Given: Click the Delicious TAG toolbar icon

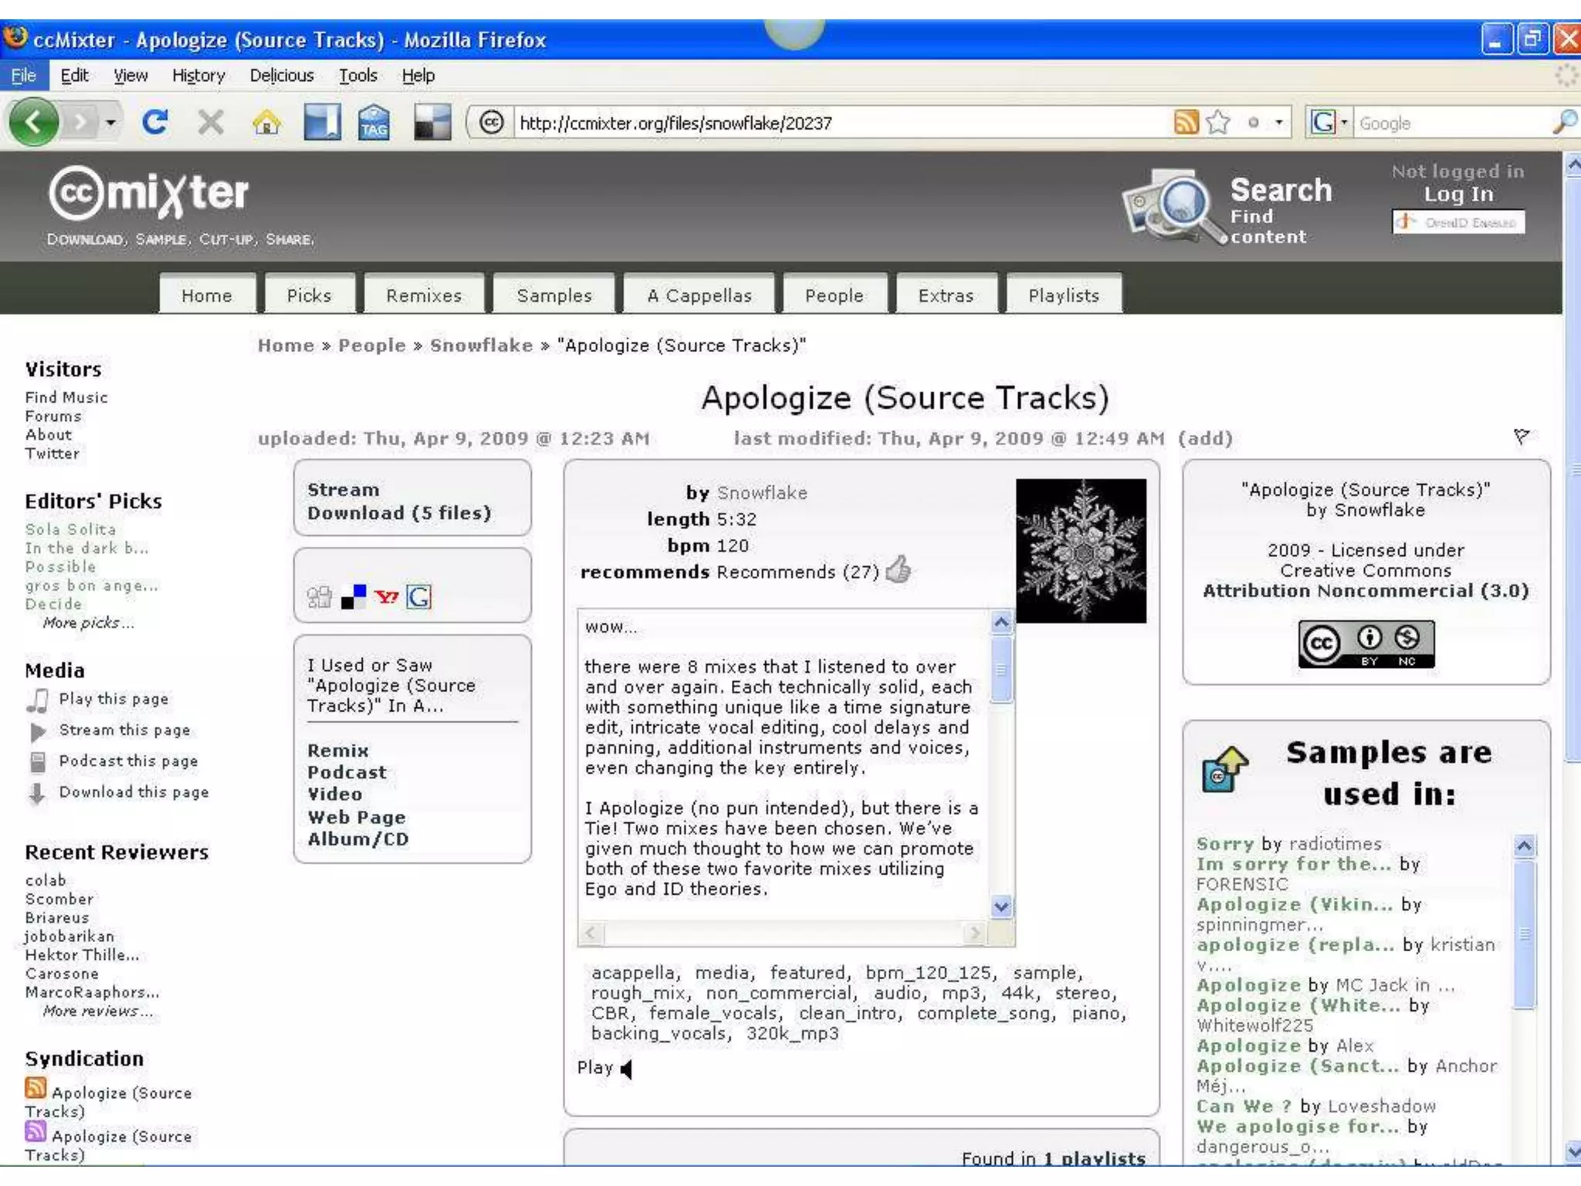Looking at the screenshot, I should coord(374,122).
